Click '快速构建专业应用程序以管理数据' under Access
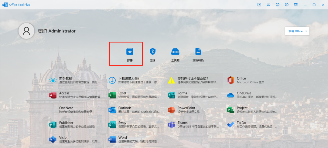Viewport: 328px width, 148px height. pyautogui.click(x=80, y=97)
